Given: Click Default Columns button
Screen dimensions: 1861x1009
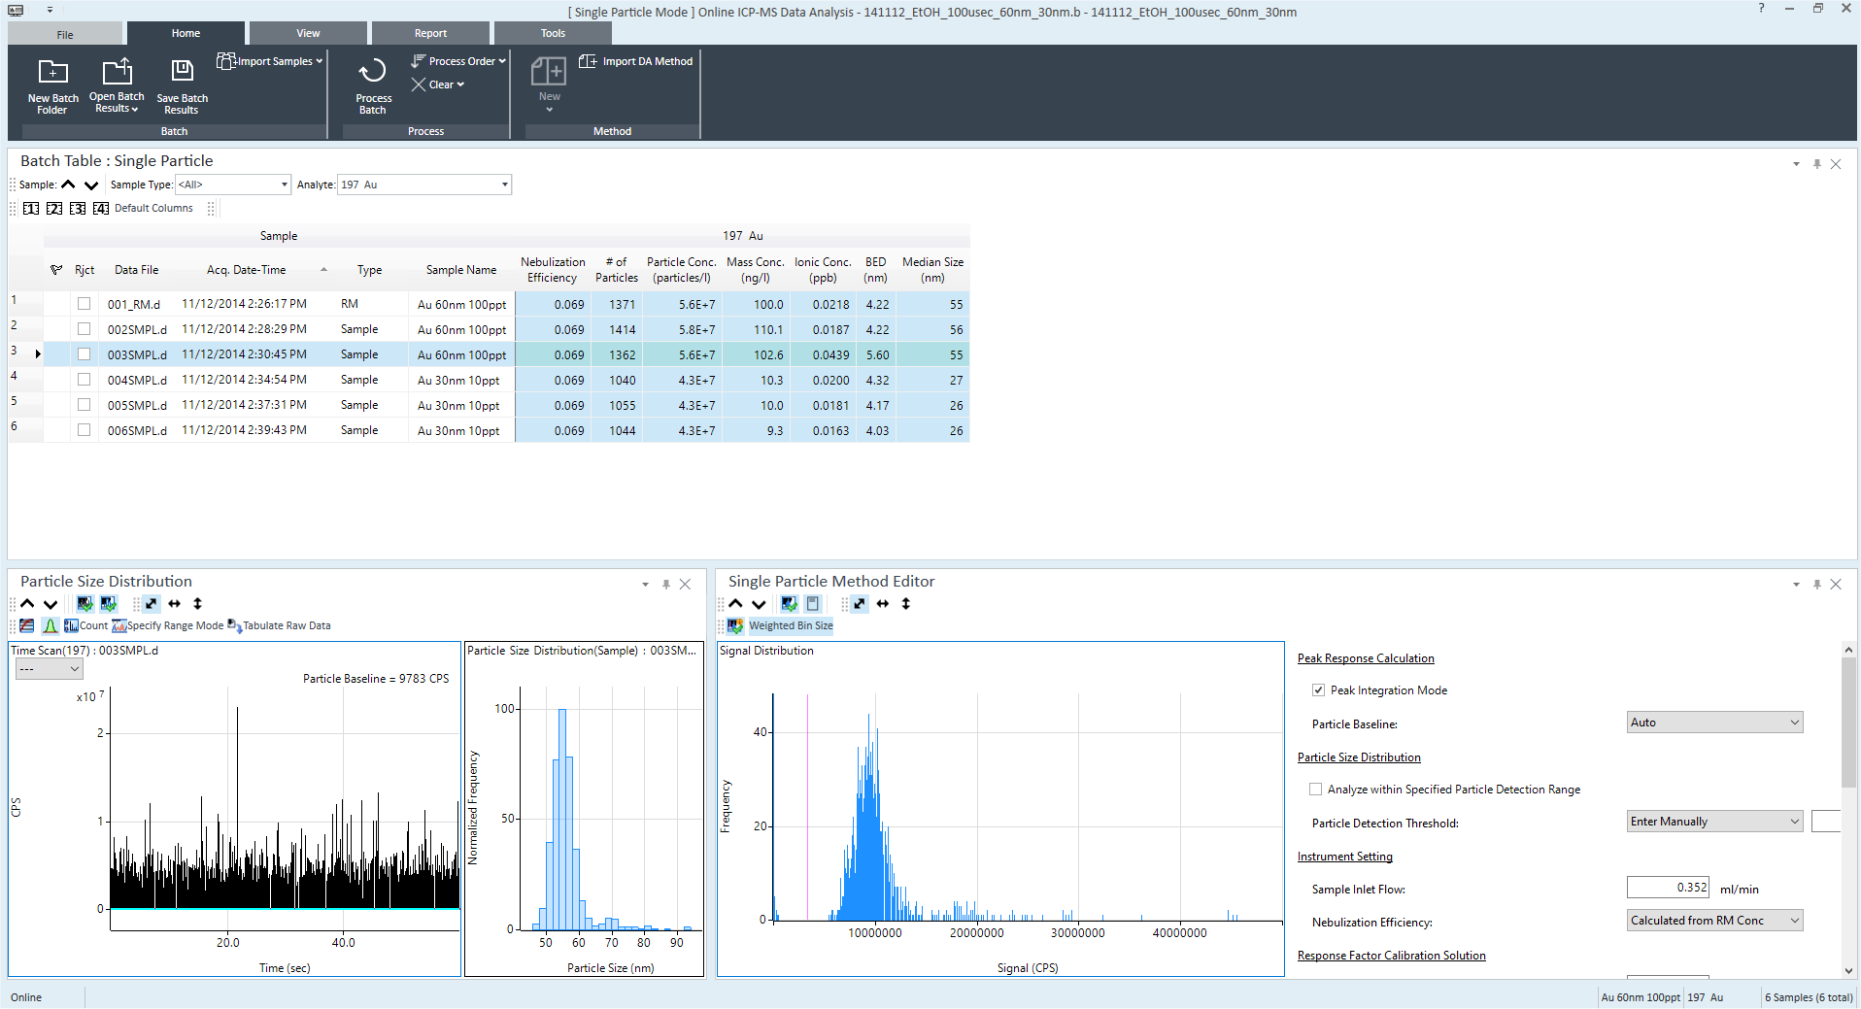Looking at the screenshot, I should point(153,208).
